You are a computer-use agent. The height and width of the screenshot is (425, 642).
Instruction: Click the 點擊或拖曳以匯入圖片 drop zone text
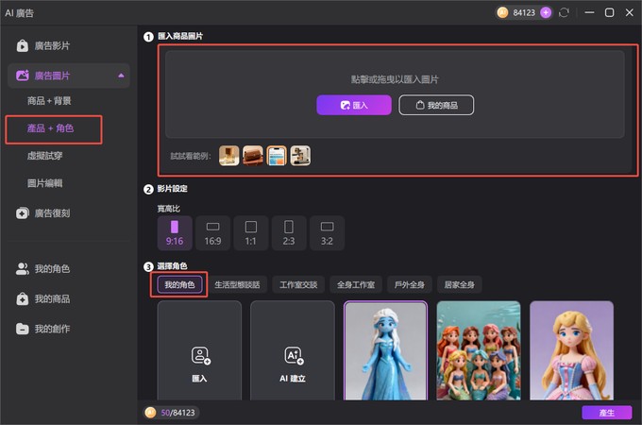[395, 79]
